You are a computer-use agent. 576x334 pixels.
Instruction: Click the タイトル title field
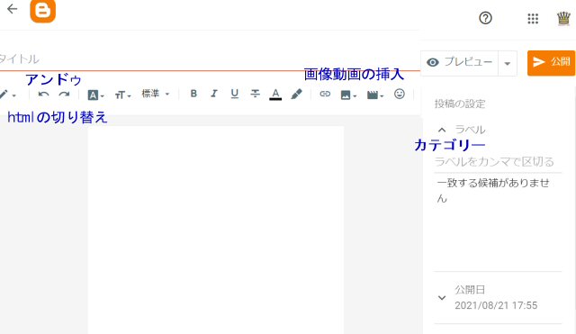[x=210, y=59]
